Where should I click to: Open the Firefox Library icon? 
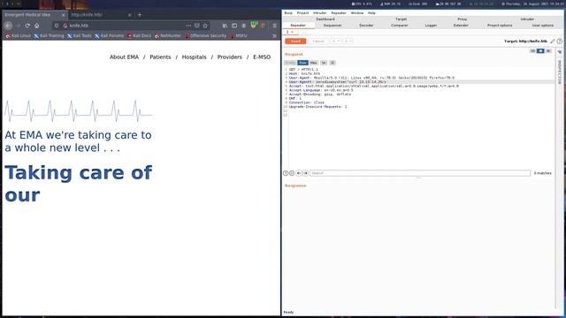click(x=225, y=26)
